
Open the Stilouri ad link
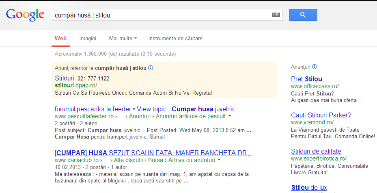(64, 78)
